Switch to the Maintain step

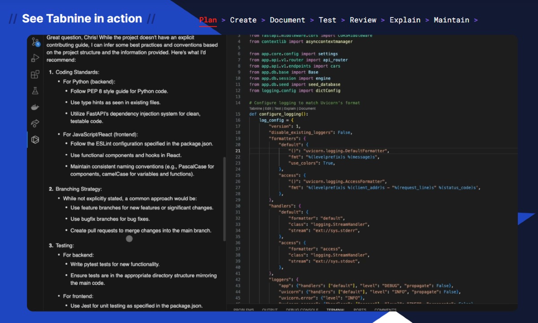click(451, 20)
